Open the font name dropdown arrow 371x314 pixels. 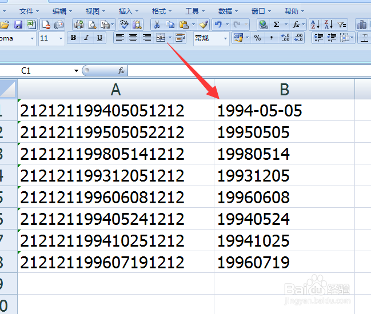coord(32,38)
